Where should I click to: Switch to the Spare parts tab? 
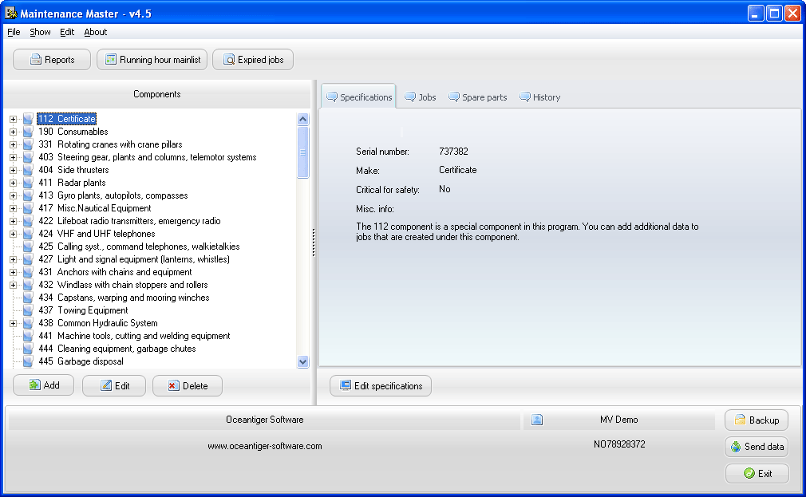(478, 97)
